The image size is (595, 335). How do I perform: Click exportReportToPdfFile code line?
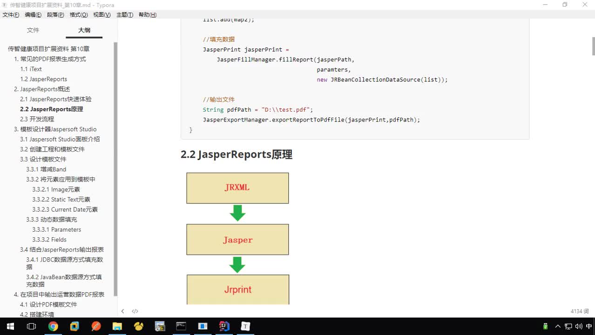pyautogui.click(x=311, y=120)
